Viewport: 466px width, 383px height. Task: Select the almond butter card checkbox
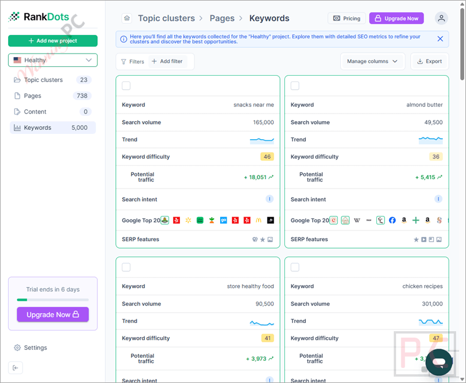[x=295, y=86]
